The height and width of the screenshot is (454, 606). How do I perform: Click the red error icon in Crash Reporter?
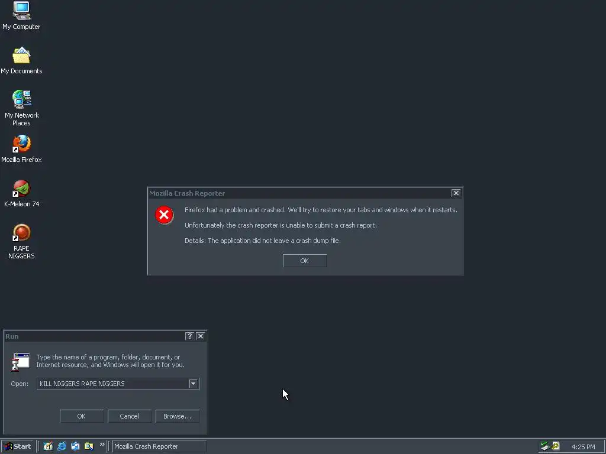(x=165, y=215)
